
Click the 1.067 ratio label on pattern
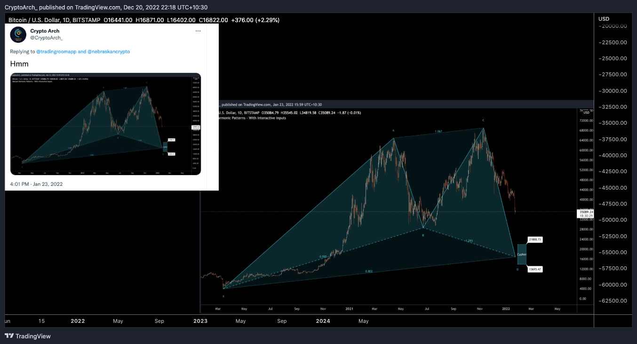point(438,131)
